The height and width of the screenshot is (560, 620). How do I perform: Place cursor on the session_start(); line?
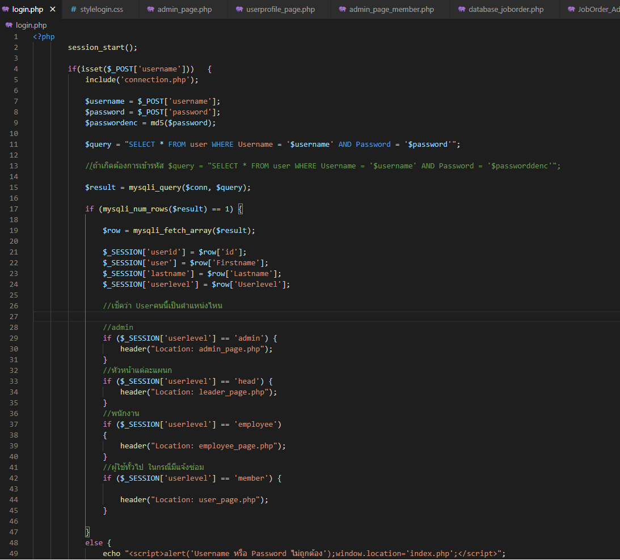(x=103, y=48)
